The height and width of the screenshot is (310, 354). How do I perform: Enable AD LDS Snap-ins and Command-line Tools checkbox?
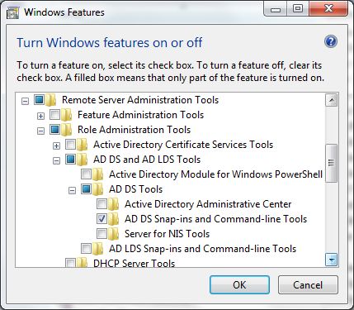[86, 248]
